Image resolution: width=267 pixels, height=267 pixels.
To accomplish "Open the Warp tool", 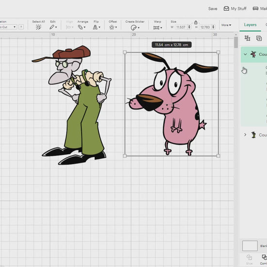I will [x=157, y=27].
